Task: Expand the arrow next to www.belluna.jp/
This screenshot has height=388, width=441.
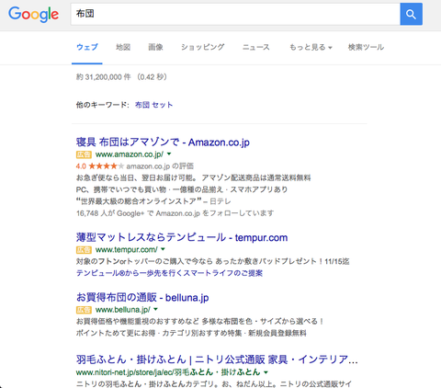Action: pyautogui.click(x=155, y=309)
